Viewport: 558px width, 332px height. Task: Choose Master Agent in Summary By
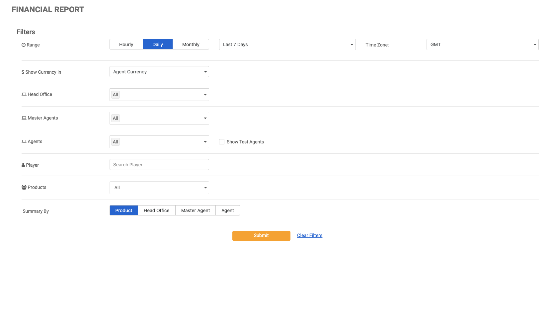click(x=195, y=210)
